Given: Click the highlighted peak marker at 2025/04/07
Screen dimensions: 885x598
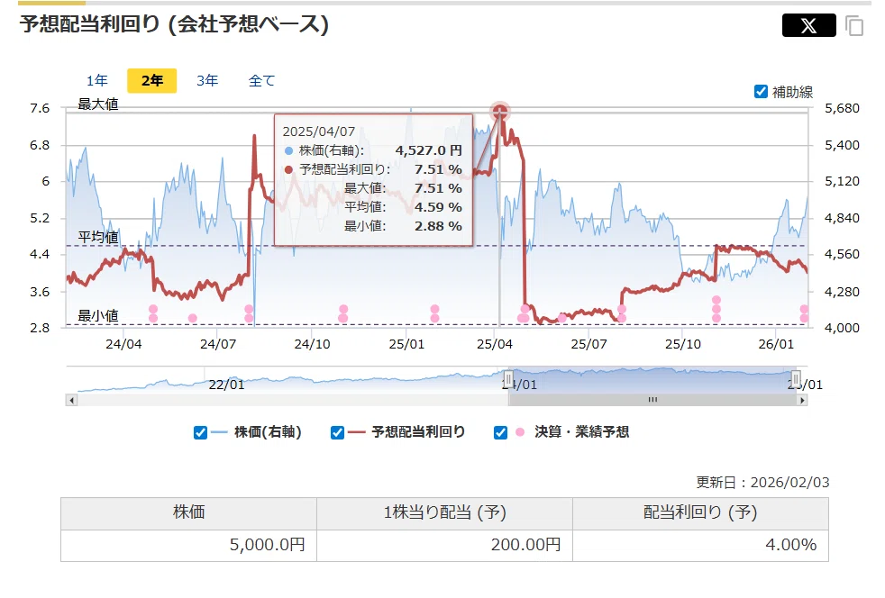Looking at the screenshot, I should [499, 112].
